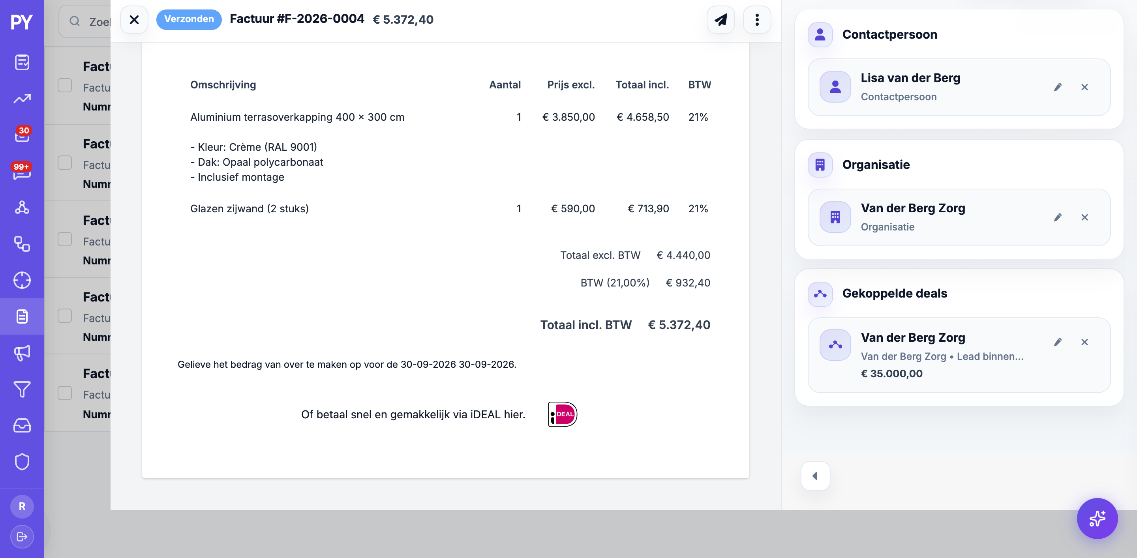Click the Factuur #F-2026-0004 title
Viewport: 1137px width, 558px height.
297,19
